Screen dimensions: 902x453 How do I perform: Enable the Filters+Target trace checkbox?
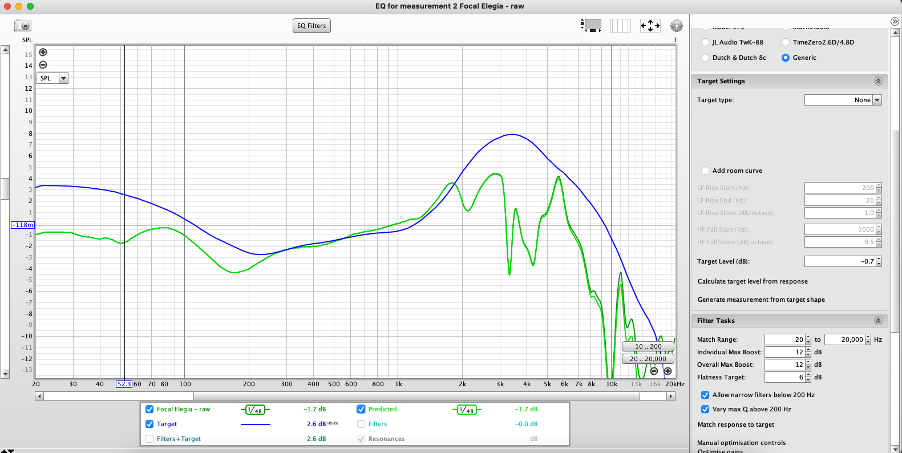coord(149,439)
